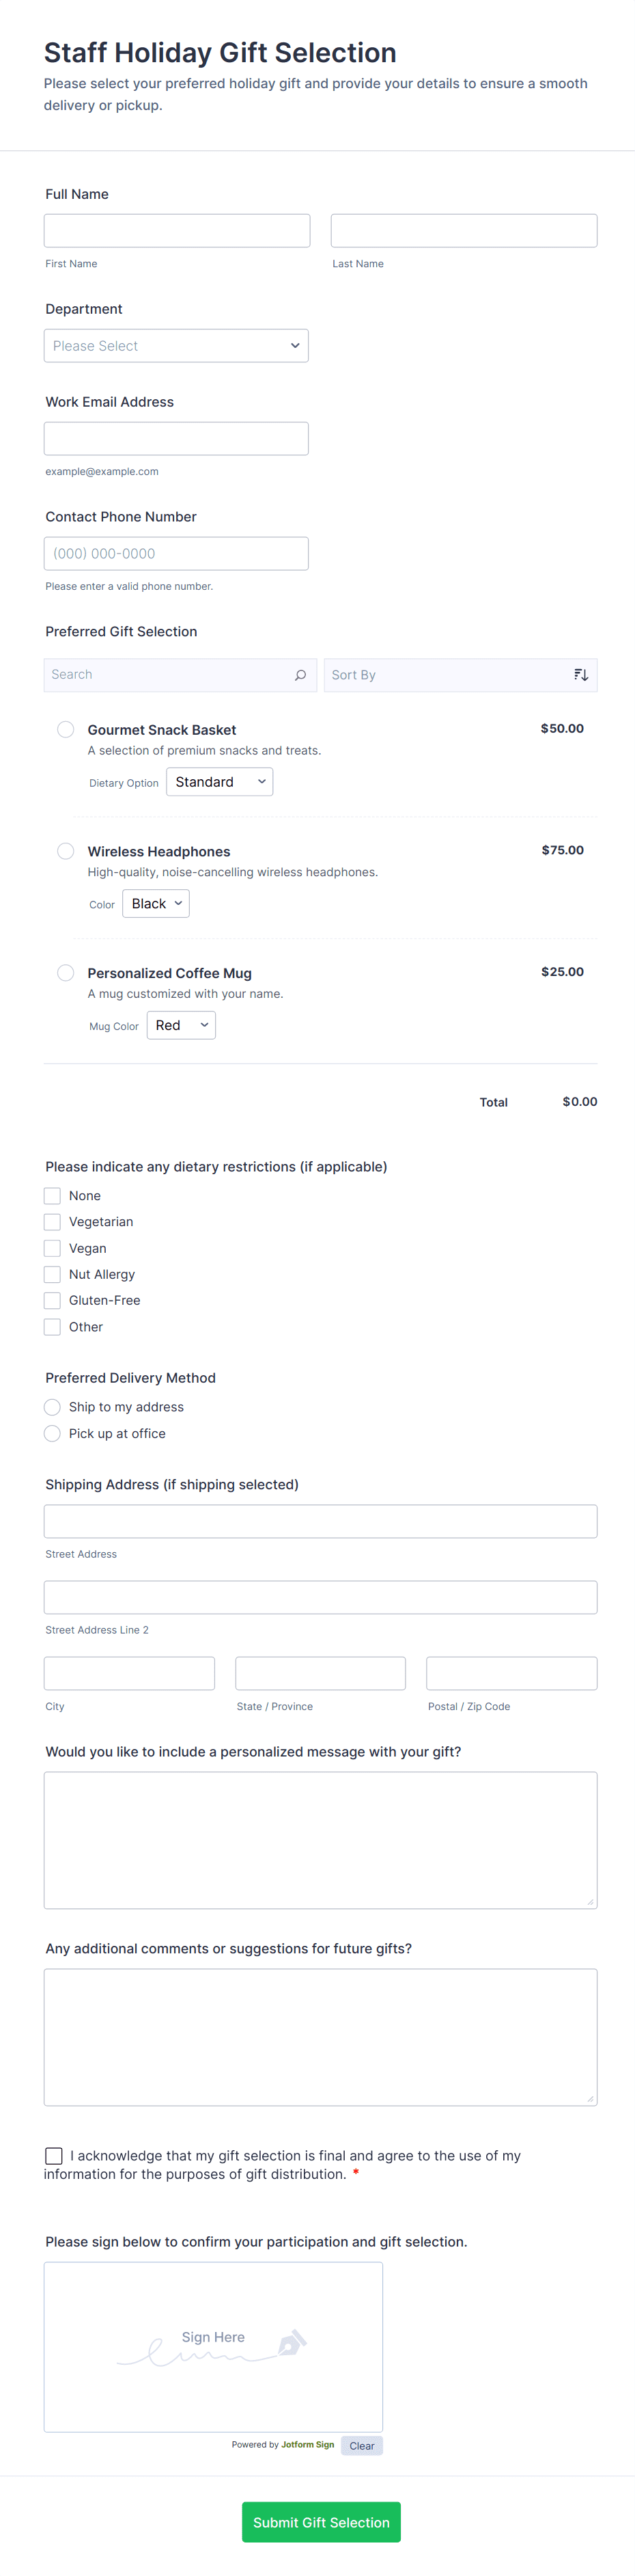Open the Department dropdown

(x=175, y=346)
